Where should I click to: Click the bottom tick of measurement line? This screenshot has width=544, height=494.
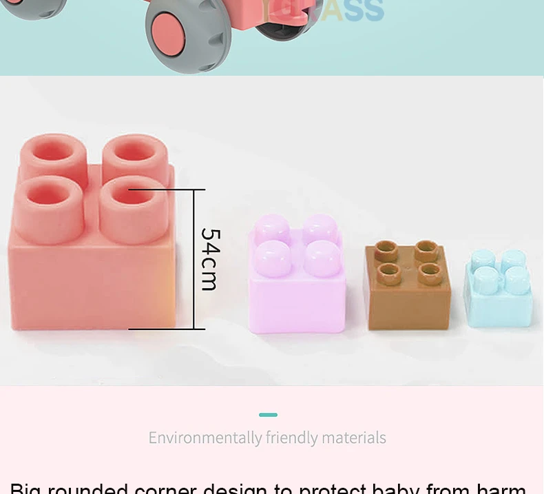167,329
